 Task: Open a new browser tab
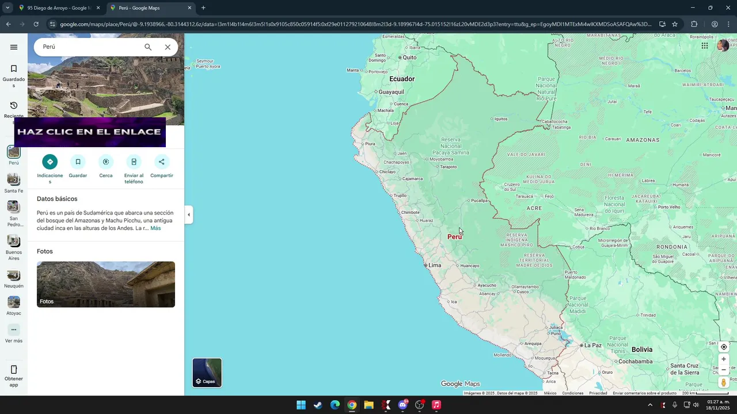tap(203, 8)
